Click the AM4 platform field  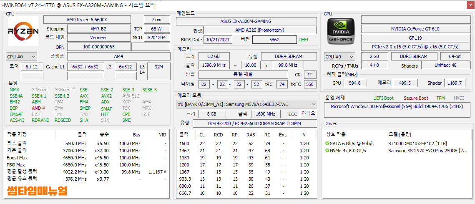(118, 56)
